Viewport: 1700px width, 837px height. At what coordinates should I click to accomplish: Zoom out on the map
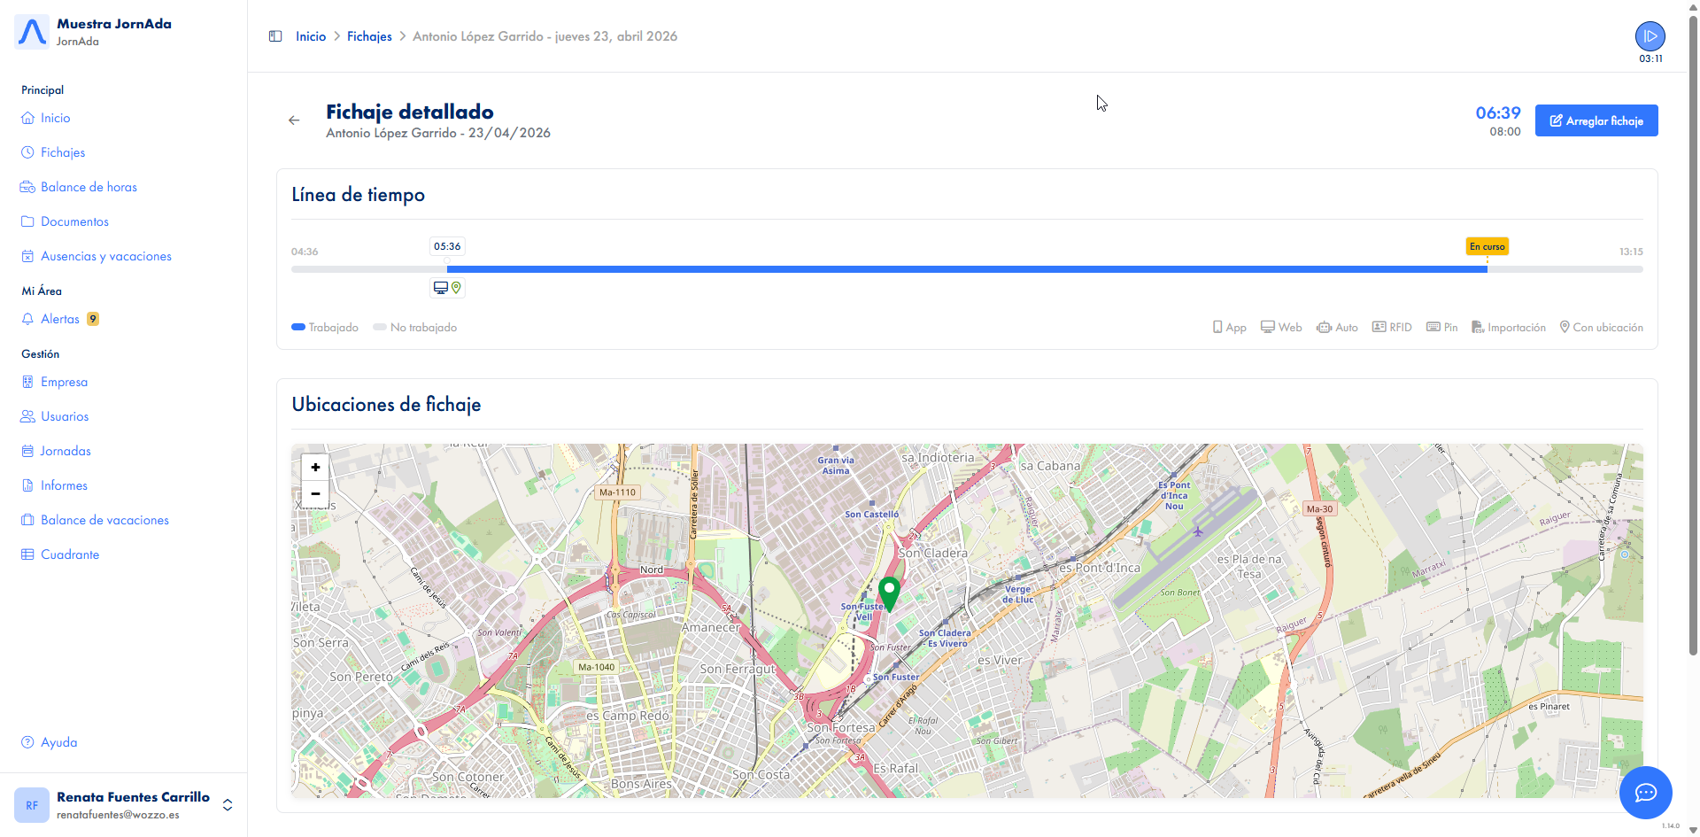pyautogui.click(x=315, y=493)
